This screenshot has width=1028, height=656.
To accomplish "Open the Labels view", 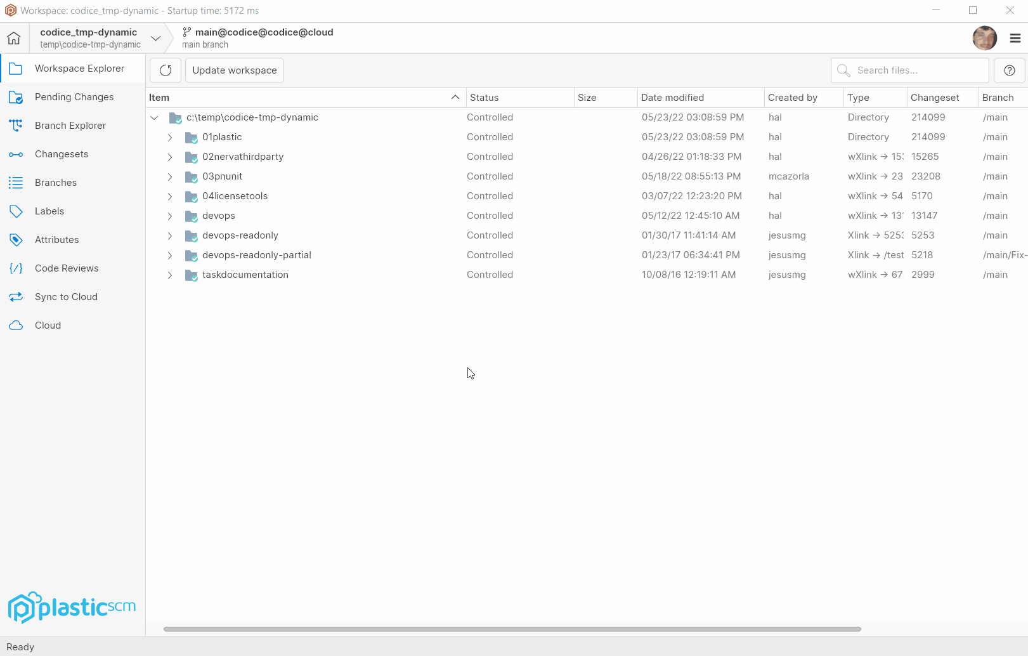I will (x=49, y=211).
